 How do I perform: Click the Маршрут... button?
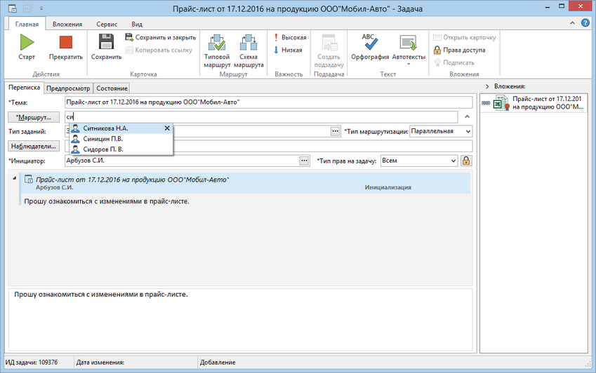(32, 116)
